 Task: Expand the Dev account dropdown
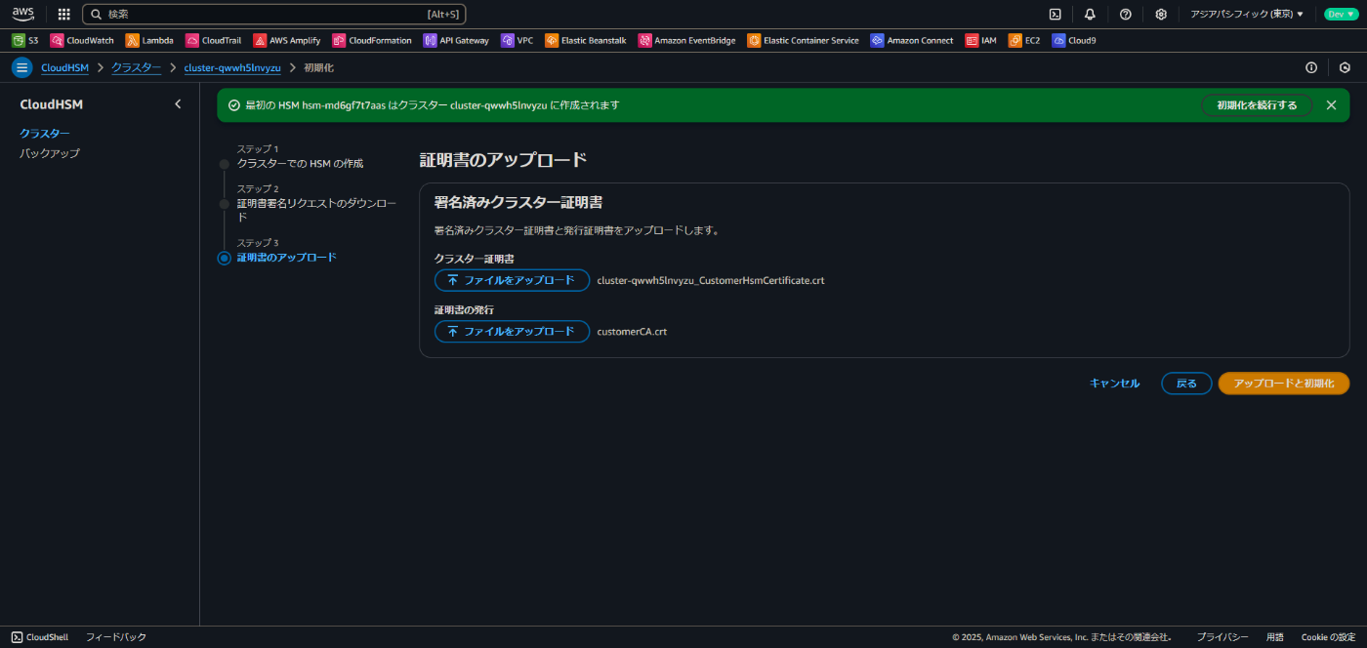[1340, 15]
